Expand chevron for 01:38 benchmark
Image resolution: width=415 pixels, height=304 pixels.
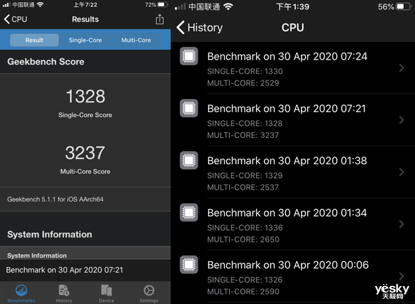401,172
